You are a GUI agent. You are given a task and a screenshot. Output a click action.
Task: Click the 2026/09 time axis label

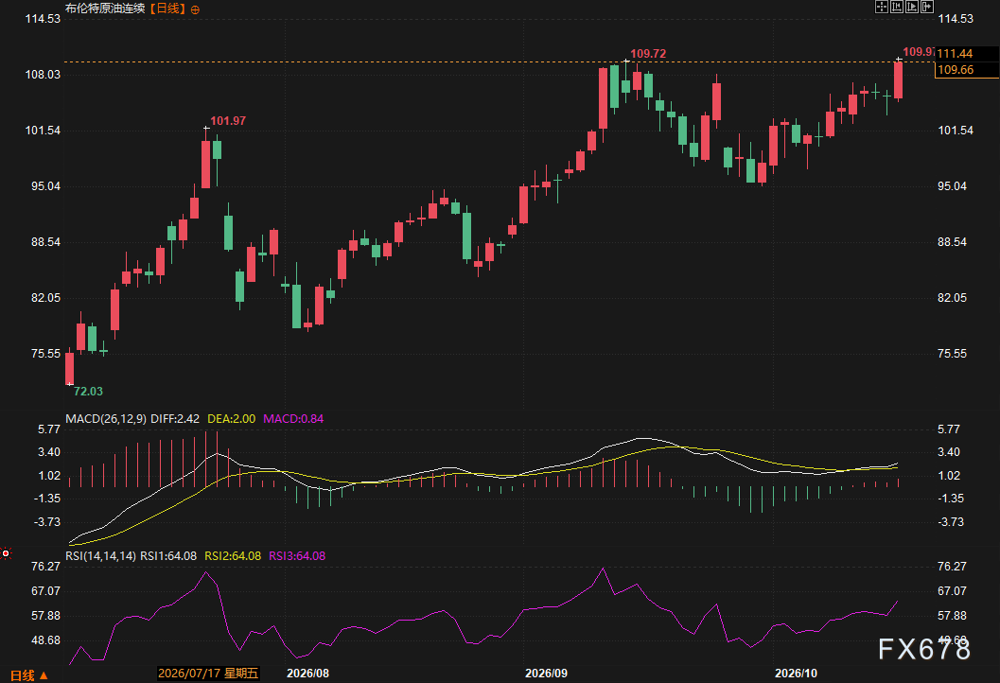tap(547, 674)
